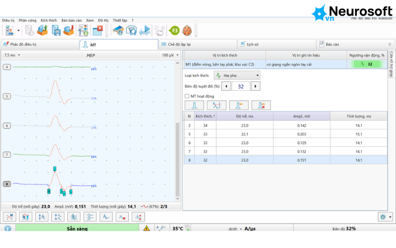Click the blue info icon in status bar
The height and width of the screenshot is (248, 396).
8,228
